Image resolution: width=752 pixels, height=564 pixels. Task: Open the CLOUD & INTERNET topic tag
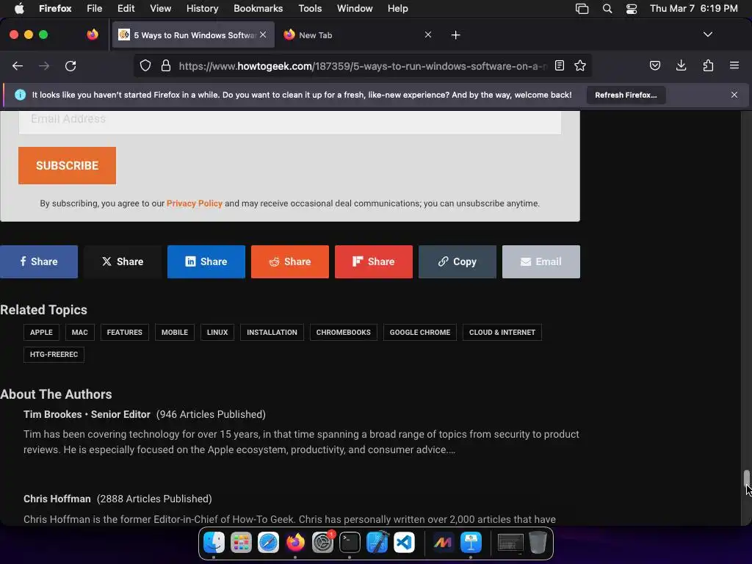(x=502, y=333)
